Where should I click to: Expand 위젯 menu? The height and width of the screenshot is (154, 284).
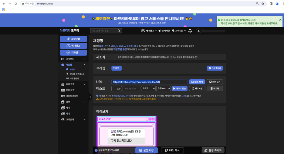click(x=73, y=102)
